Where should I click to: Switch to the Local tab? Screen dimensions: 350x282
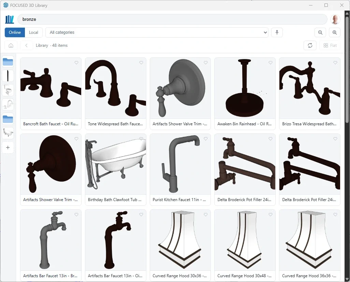(x=33, y=32)
